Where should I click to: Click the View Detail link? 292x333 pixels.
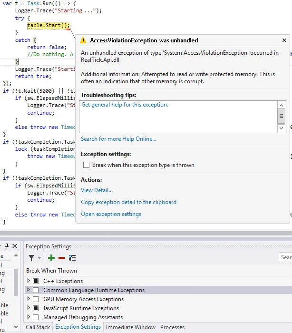click(x=97, y=190)
